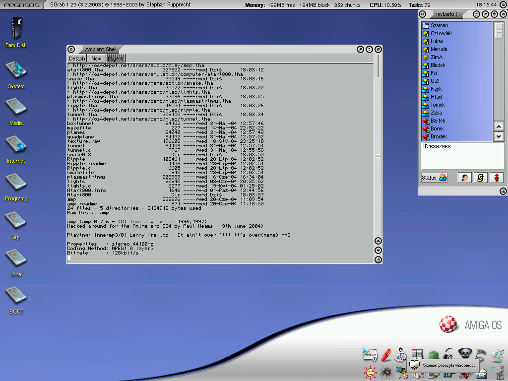Select contact ZimA in the list

point(457,57)
